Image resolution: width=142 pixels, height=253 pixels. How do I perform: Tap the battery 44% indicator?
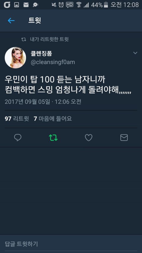point(99,5)
